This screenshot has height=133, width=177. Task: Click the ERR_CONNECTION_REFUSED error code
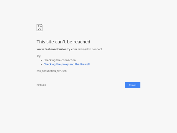point(52,71)
